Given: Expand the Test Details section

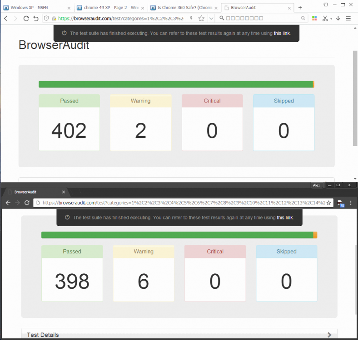Looking at the screenshot, I should click(179, 335).
